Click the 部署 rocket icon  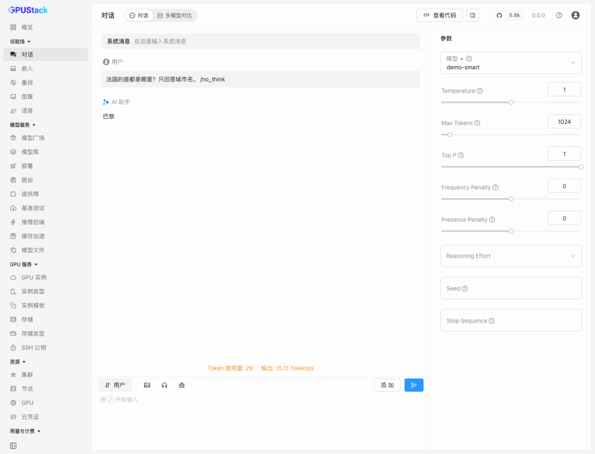[x=13, y=166]
